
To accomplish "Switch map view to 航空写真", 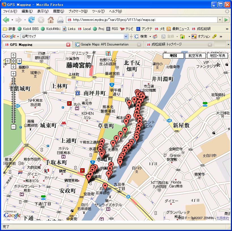I will tap(195, 56).
